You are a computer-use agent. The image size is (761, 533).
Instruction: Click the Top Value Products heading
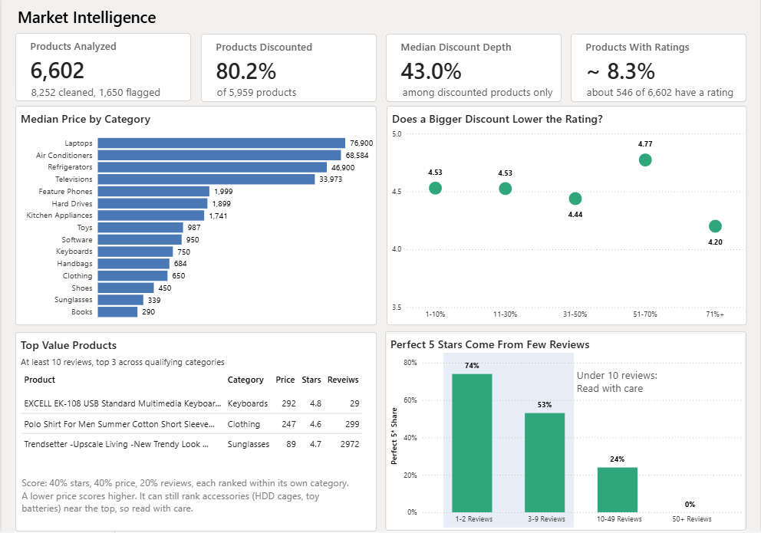pyautogui.click(x=68, y=345)
